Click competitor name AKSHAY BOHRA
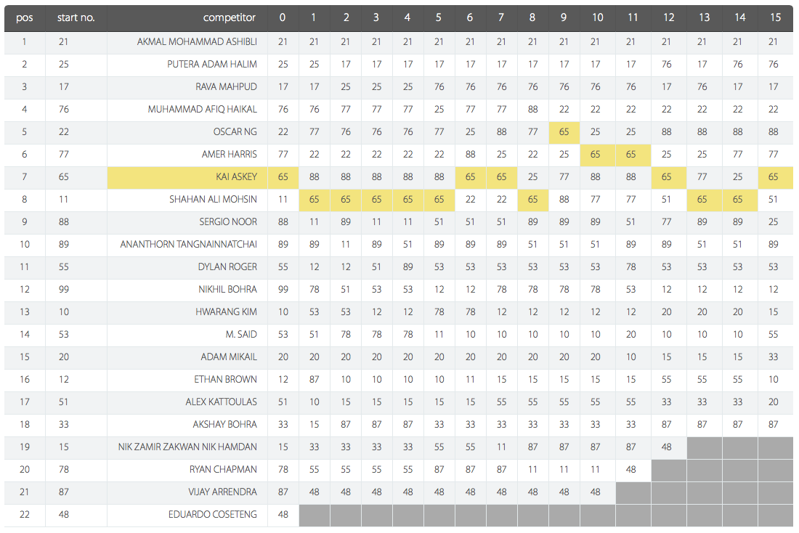799x533 pixels. [224, 424]
